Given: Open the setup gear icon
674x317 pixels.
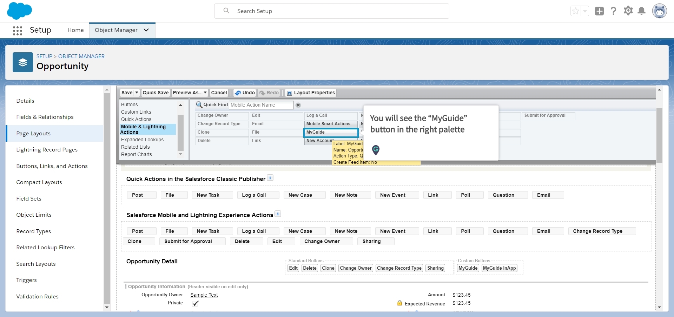Looking at the screenshot, I should point(628,11).
